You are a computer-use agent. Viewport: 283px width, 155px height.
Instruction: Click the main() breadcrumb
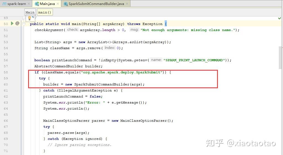45,12
